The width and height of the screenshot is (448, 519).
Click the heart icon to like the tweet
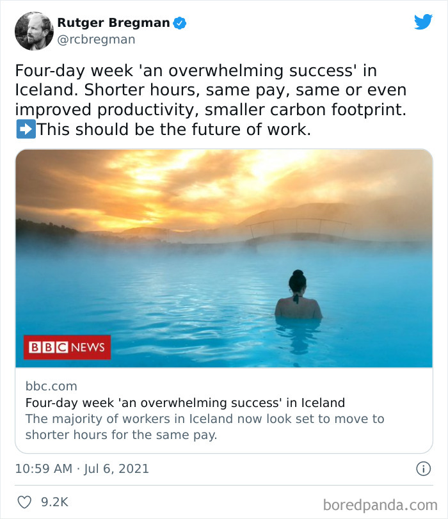pyautogui.click(x=24, y=503)
